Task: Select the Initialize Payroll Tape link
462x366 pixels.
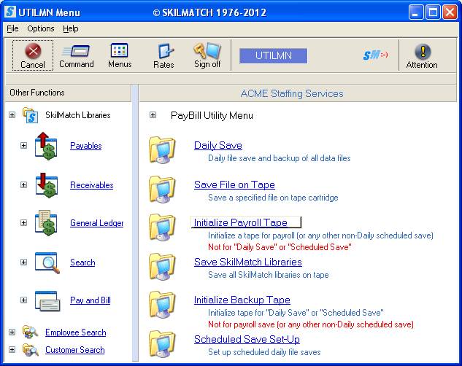Action: coord(240,222)
